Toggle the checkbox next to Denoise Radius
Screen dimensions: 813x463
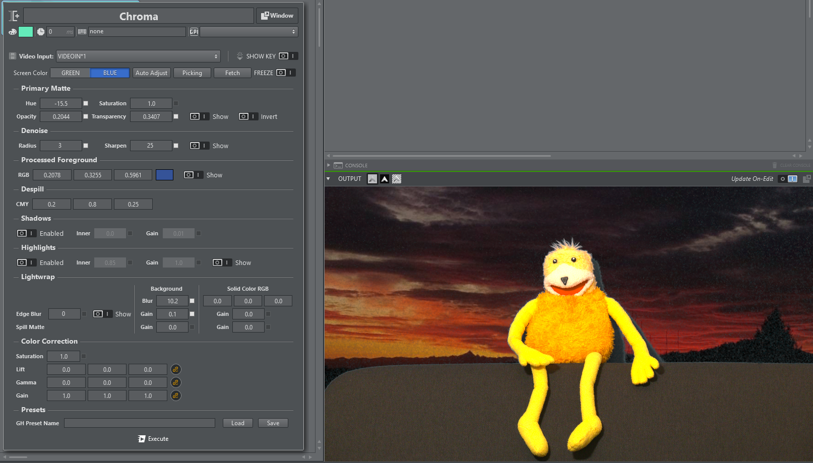point(86,146)
